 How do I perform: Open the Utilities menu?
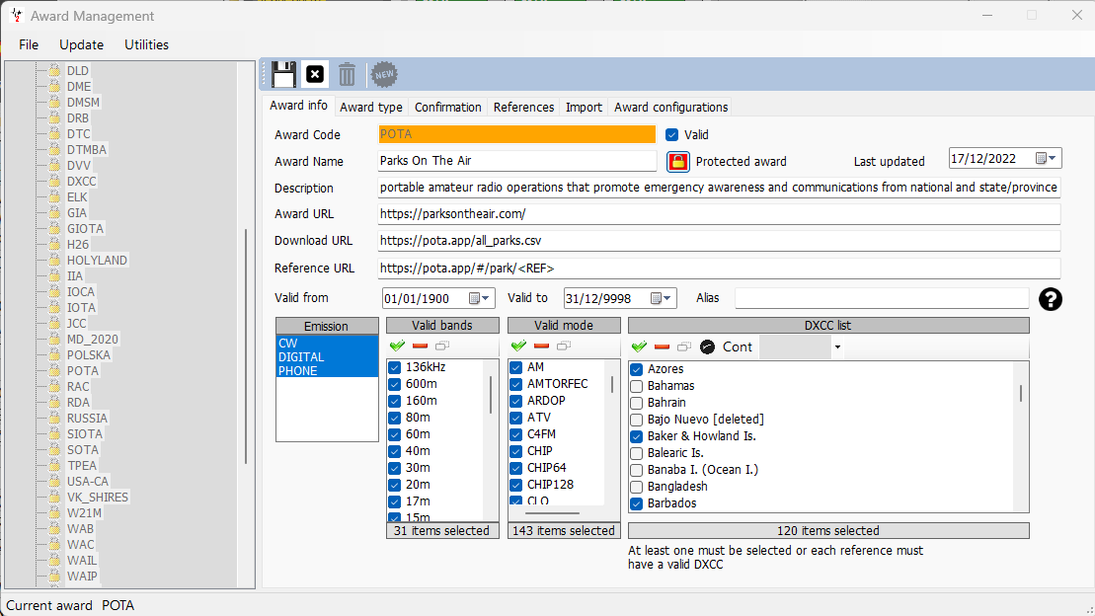[x=147, y=44]
